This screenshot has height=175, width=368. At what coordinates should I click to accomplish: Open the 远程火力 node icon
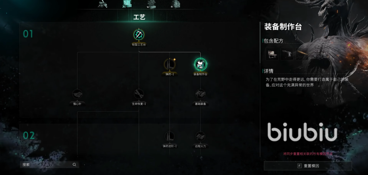pyautogui.click(x=200, y=136)
